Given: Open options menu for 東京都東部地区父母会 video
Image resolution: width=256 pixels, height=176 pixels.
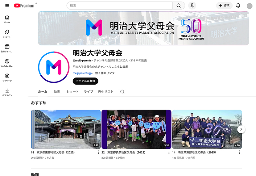Looking at the screenshot, I should coord(98,152).
